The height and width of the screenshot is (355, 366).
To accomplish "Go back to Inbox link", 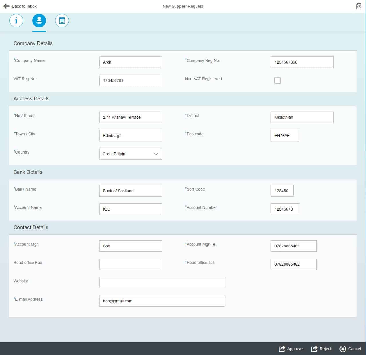I will [x=24, y=6].
